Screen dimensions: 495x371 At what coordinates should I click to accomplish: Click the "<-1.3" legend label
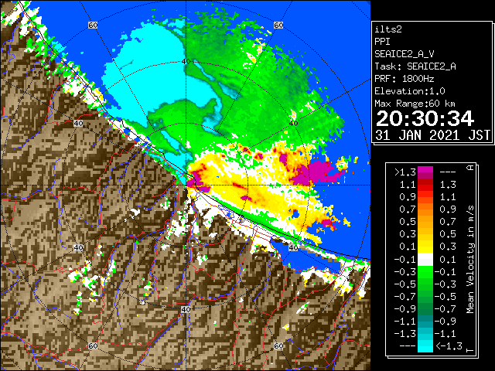449,345
